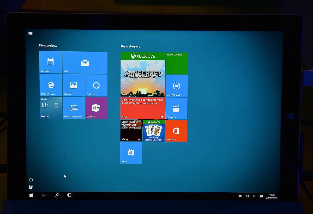
Task: Open the OneNote tile
Action: pyautogui.click(x=96, y=108)
